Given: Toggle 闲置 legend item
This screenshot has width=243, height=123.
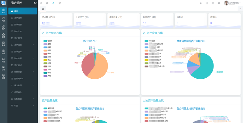Looking at the screenshot, I should click(47, 53).
